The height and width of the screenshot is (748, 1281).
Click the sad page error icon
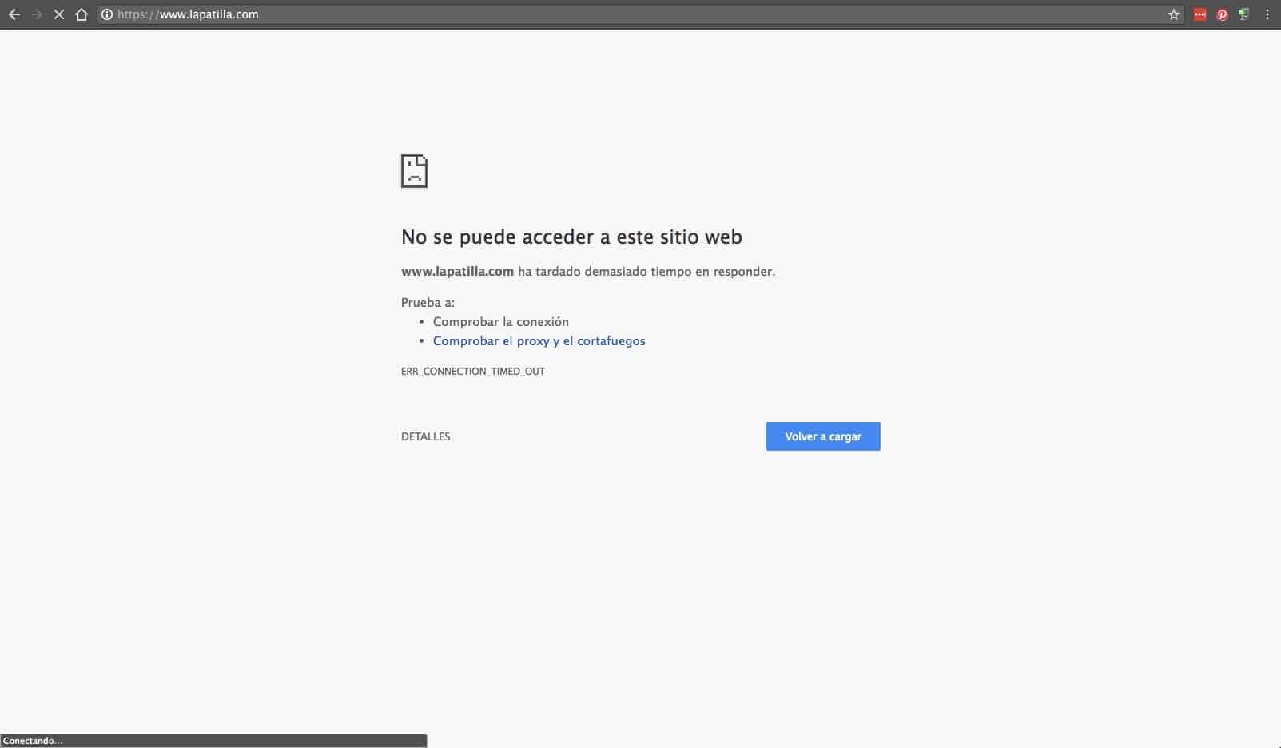tap(414, 171)
